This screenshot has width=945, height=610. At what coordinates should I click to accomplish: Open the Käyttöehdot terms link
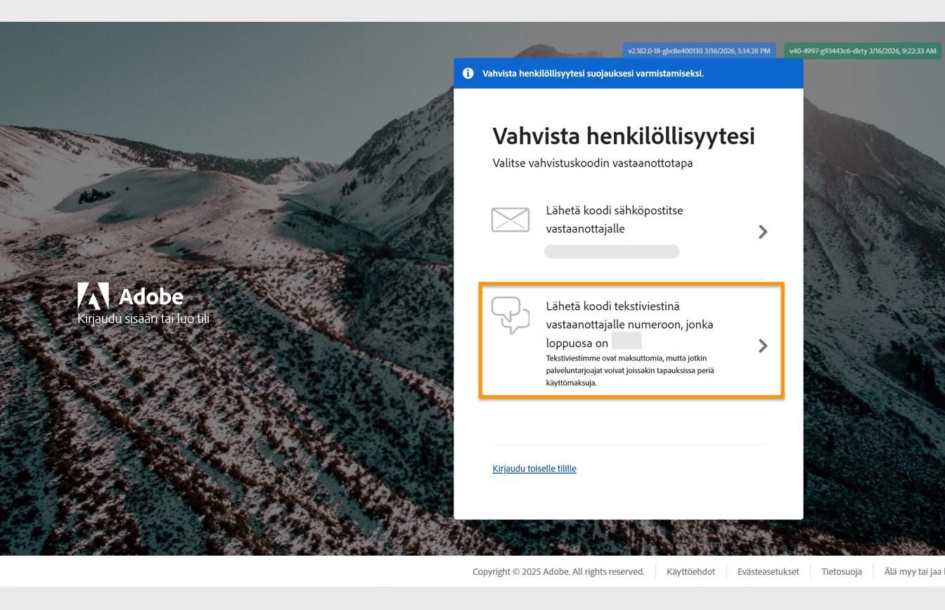click(x=690, y=571)
